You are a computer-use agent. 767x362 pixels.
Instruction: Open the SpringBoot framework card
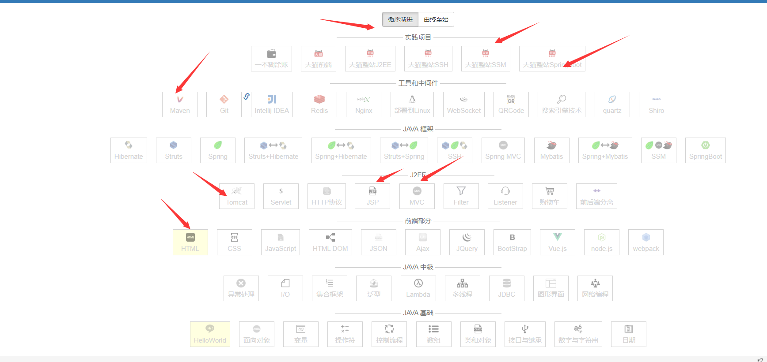[x=706, y=150]
